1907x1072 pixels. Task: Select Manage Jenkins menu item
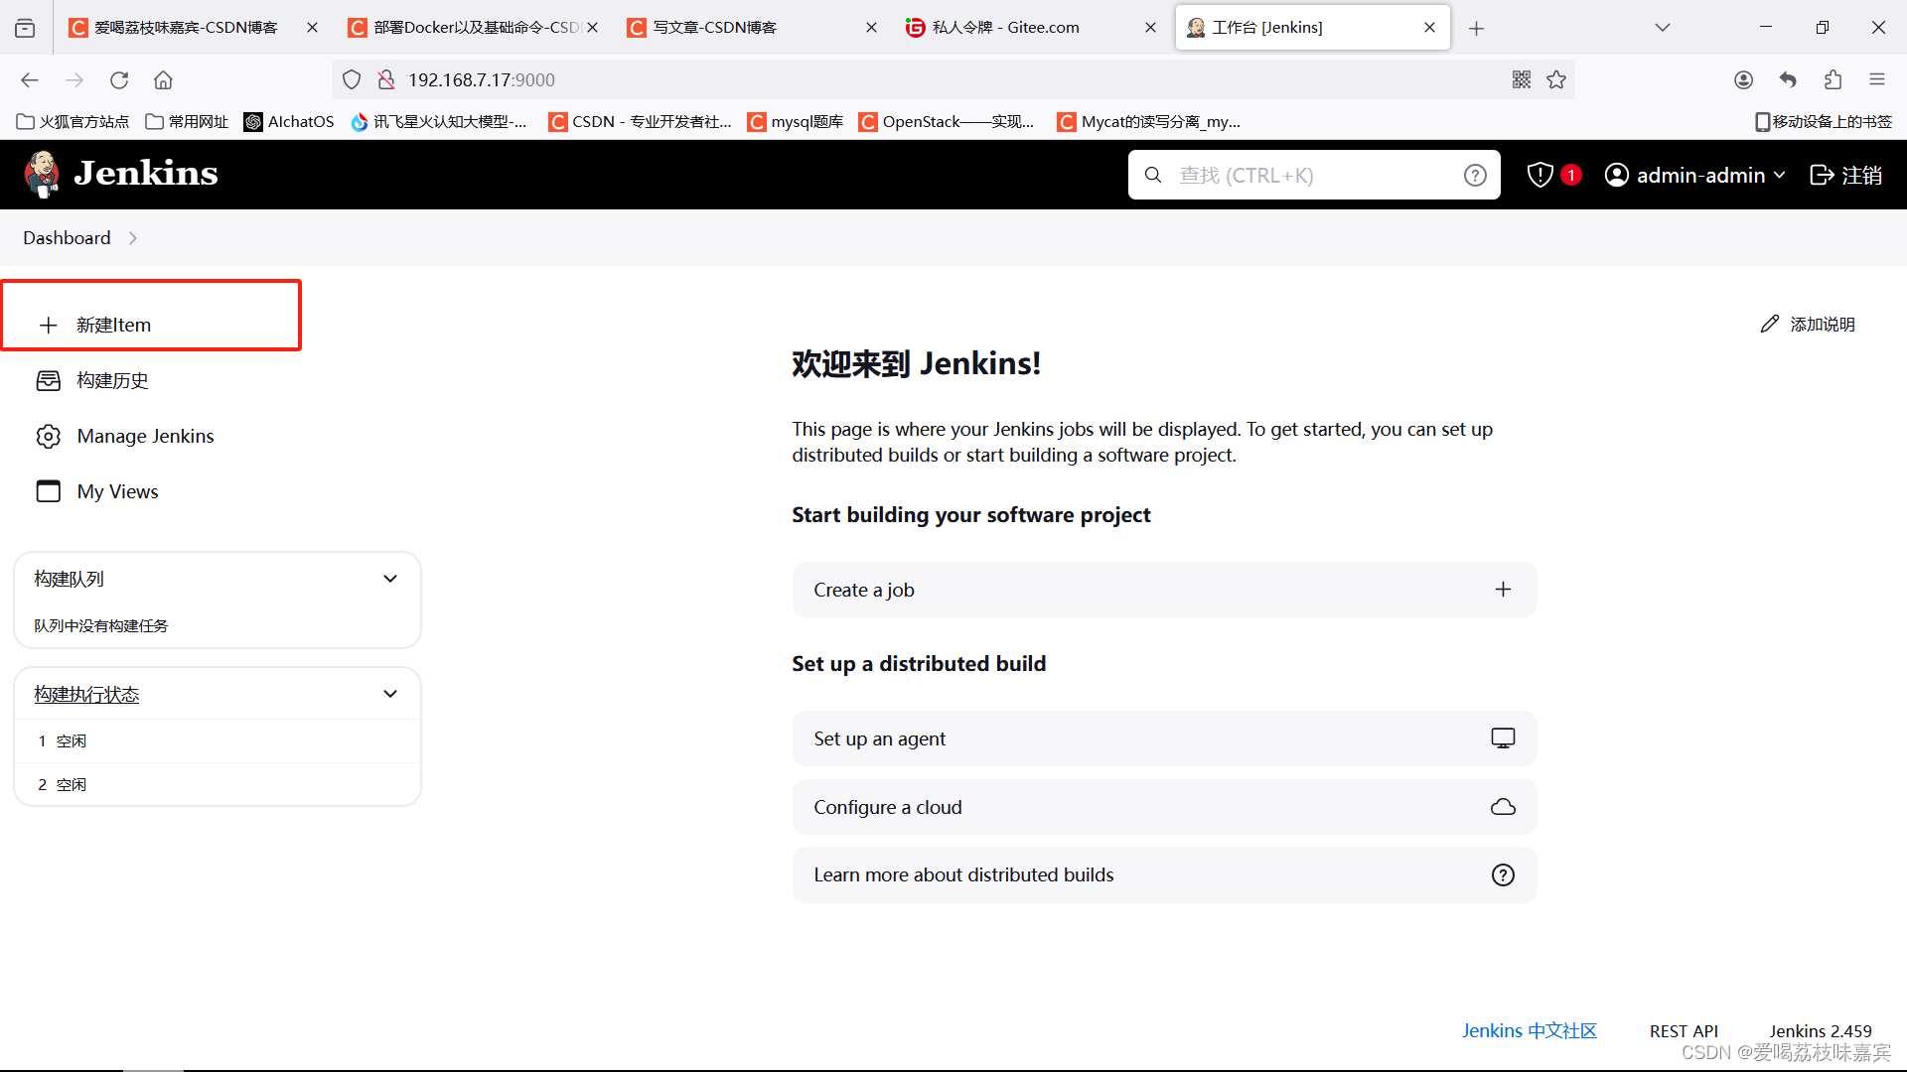145,435
